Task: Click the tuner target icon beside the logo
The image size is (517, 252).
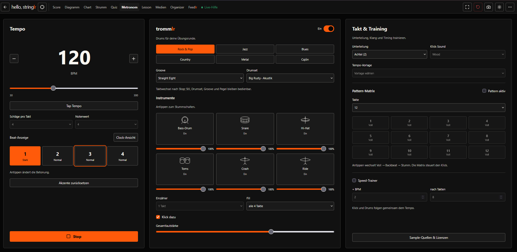Action: (42, 7)
